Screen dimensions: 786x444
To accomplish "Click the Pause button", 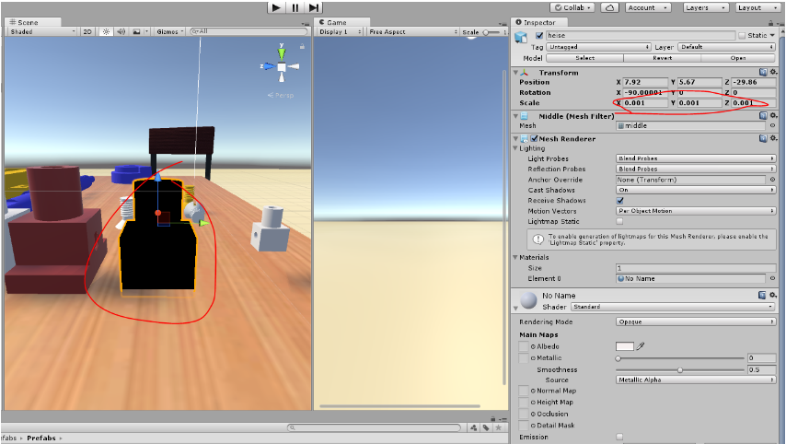I will tap(295, 7).
